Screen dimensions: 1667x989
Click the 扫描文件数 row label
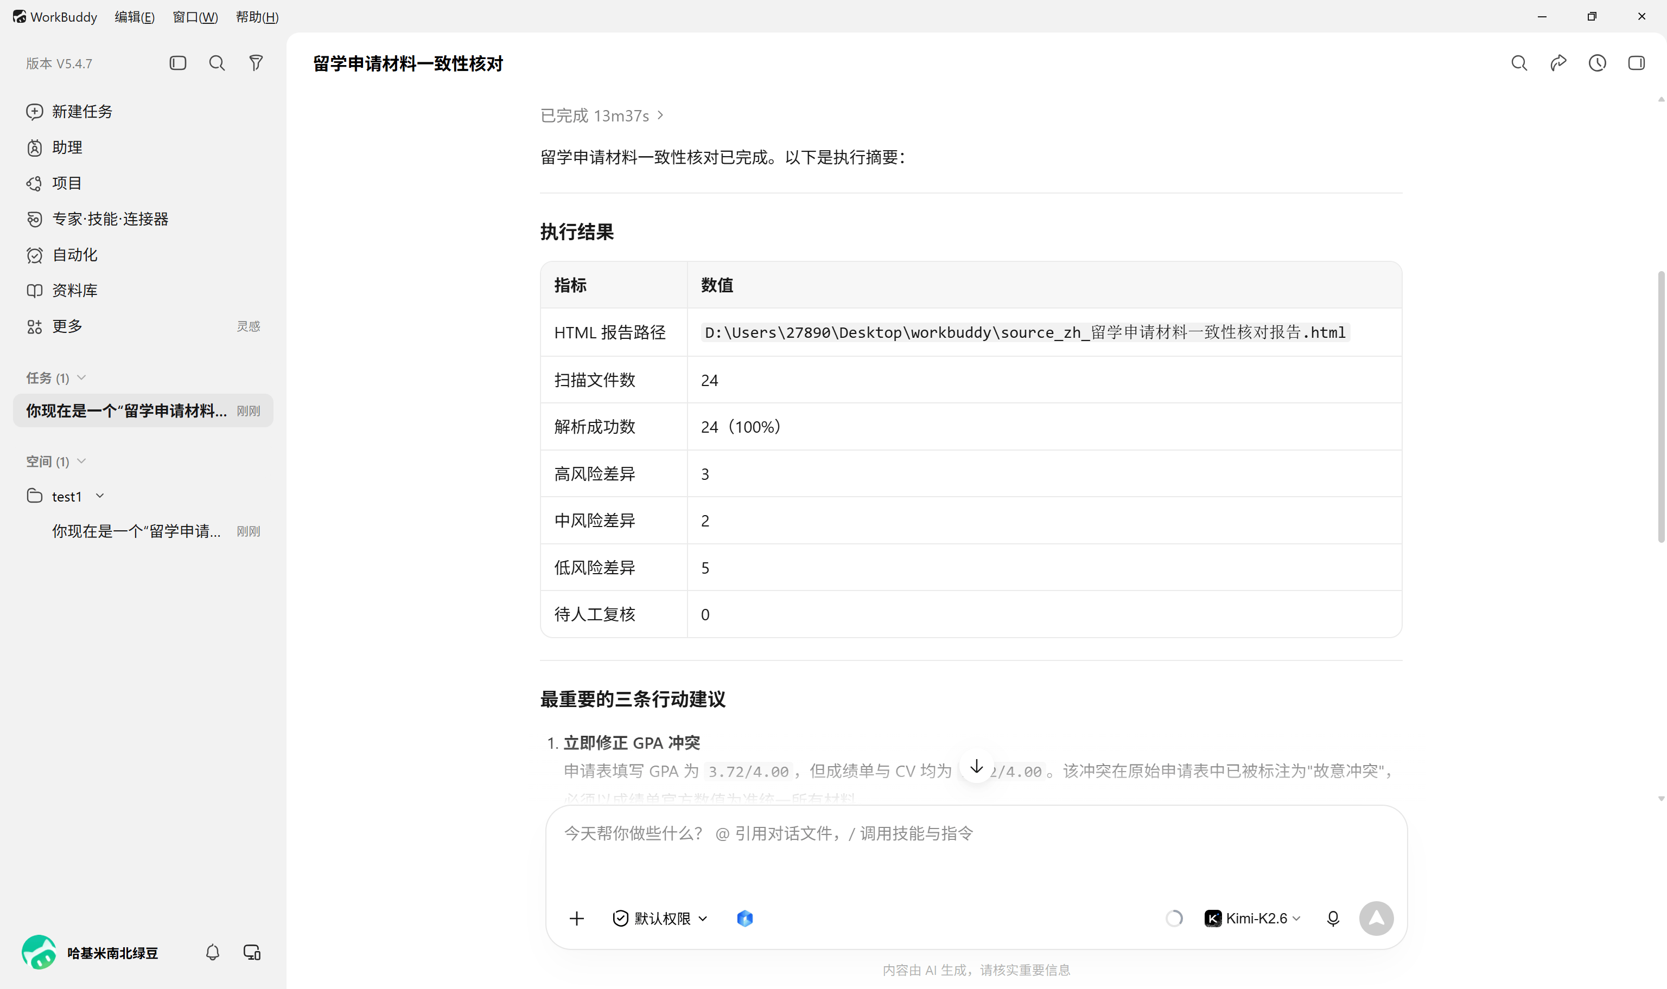coord(595,380)
